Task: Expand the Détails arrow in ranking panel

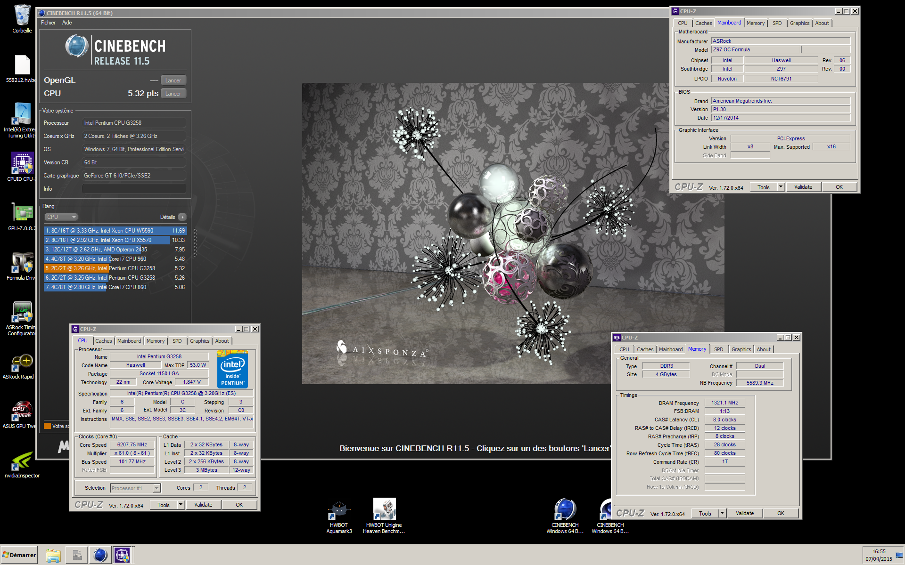Action: click(182, 217)
